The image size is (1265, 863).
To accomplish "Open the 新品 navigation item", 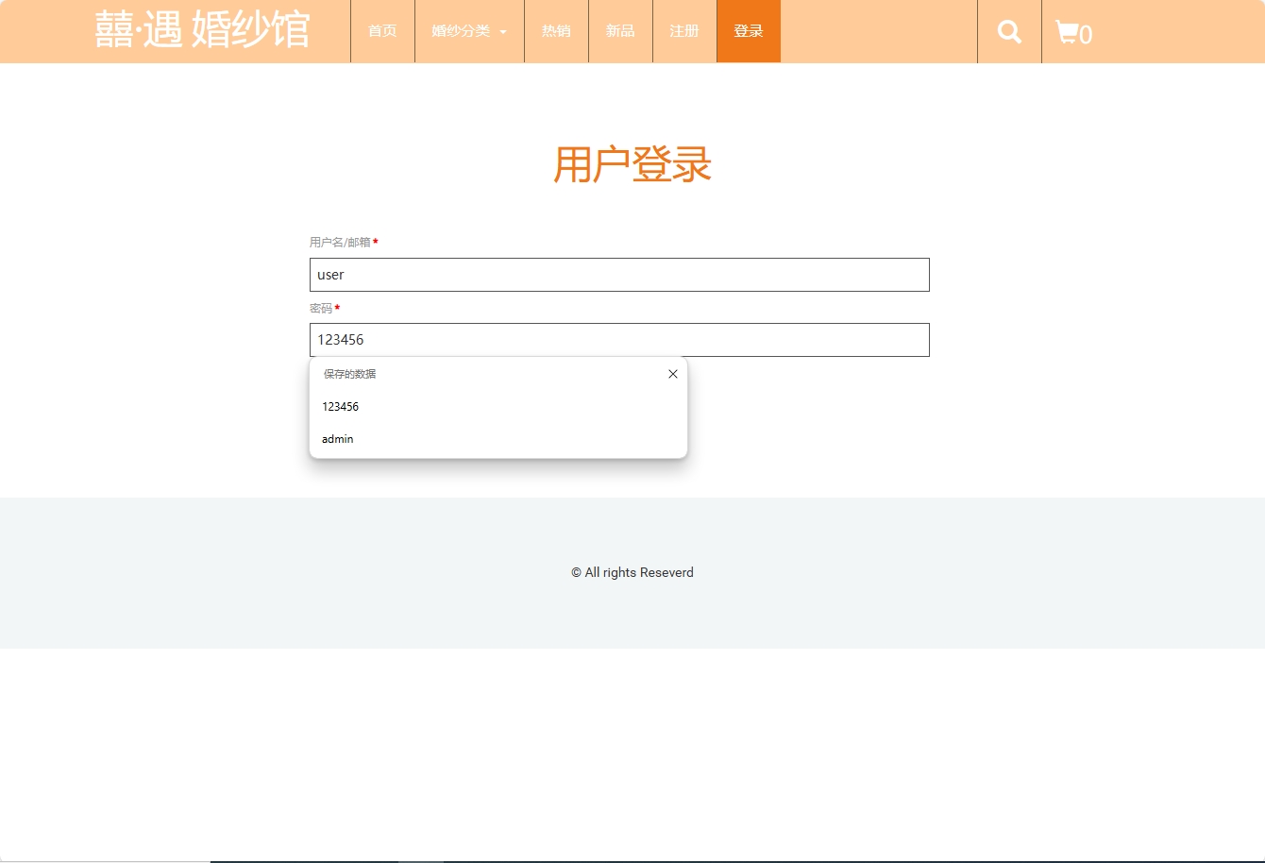I will click(x=620, y=30).
